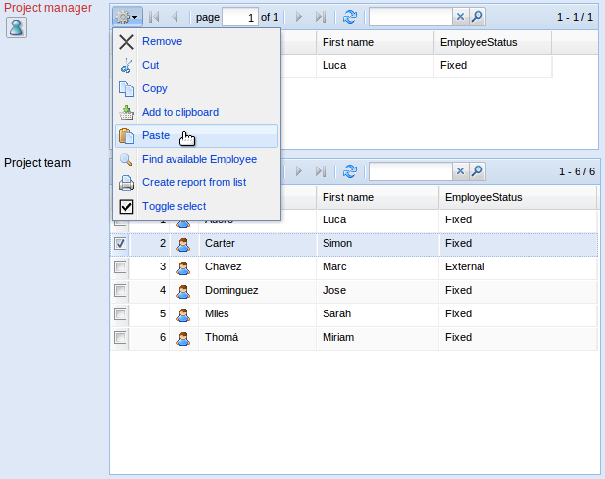Image resolution: width=605 pixels, height=479 pixels.
Task: Refresh the Project team list
Action: click(350, 171)
